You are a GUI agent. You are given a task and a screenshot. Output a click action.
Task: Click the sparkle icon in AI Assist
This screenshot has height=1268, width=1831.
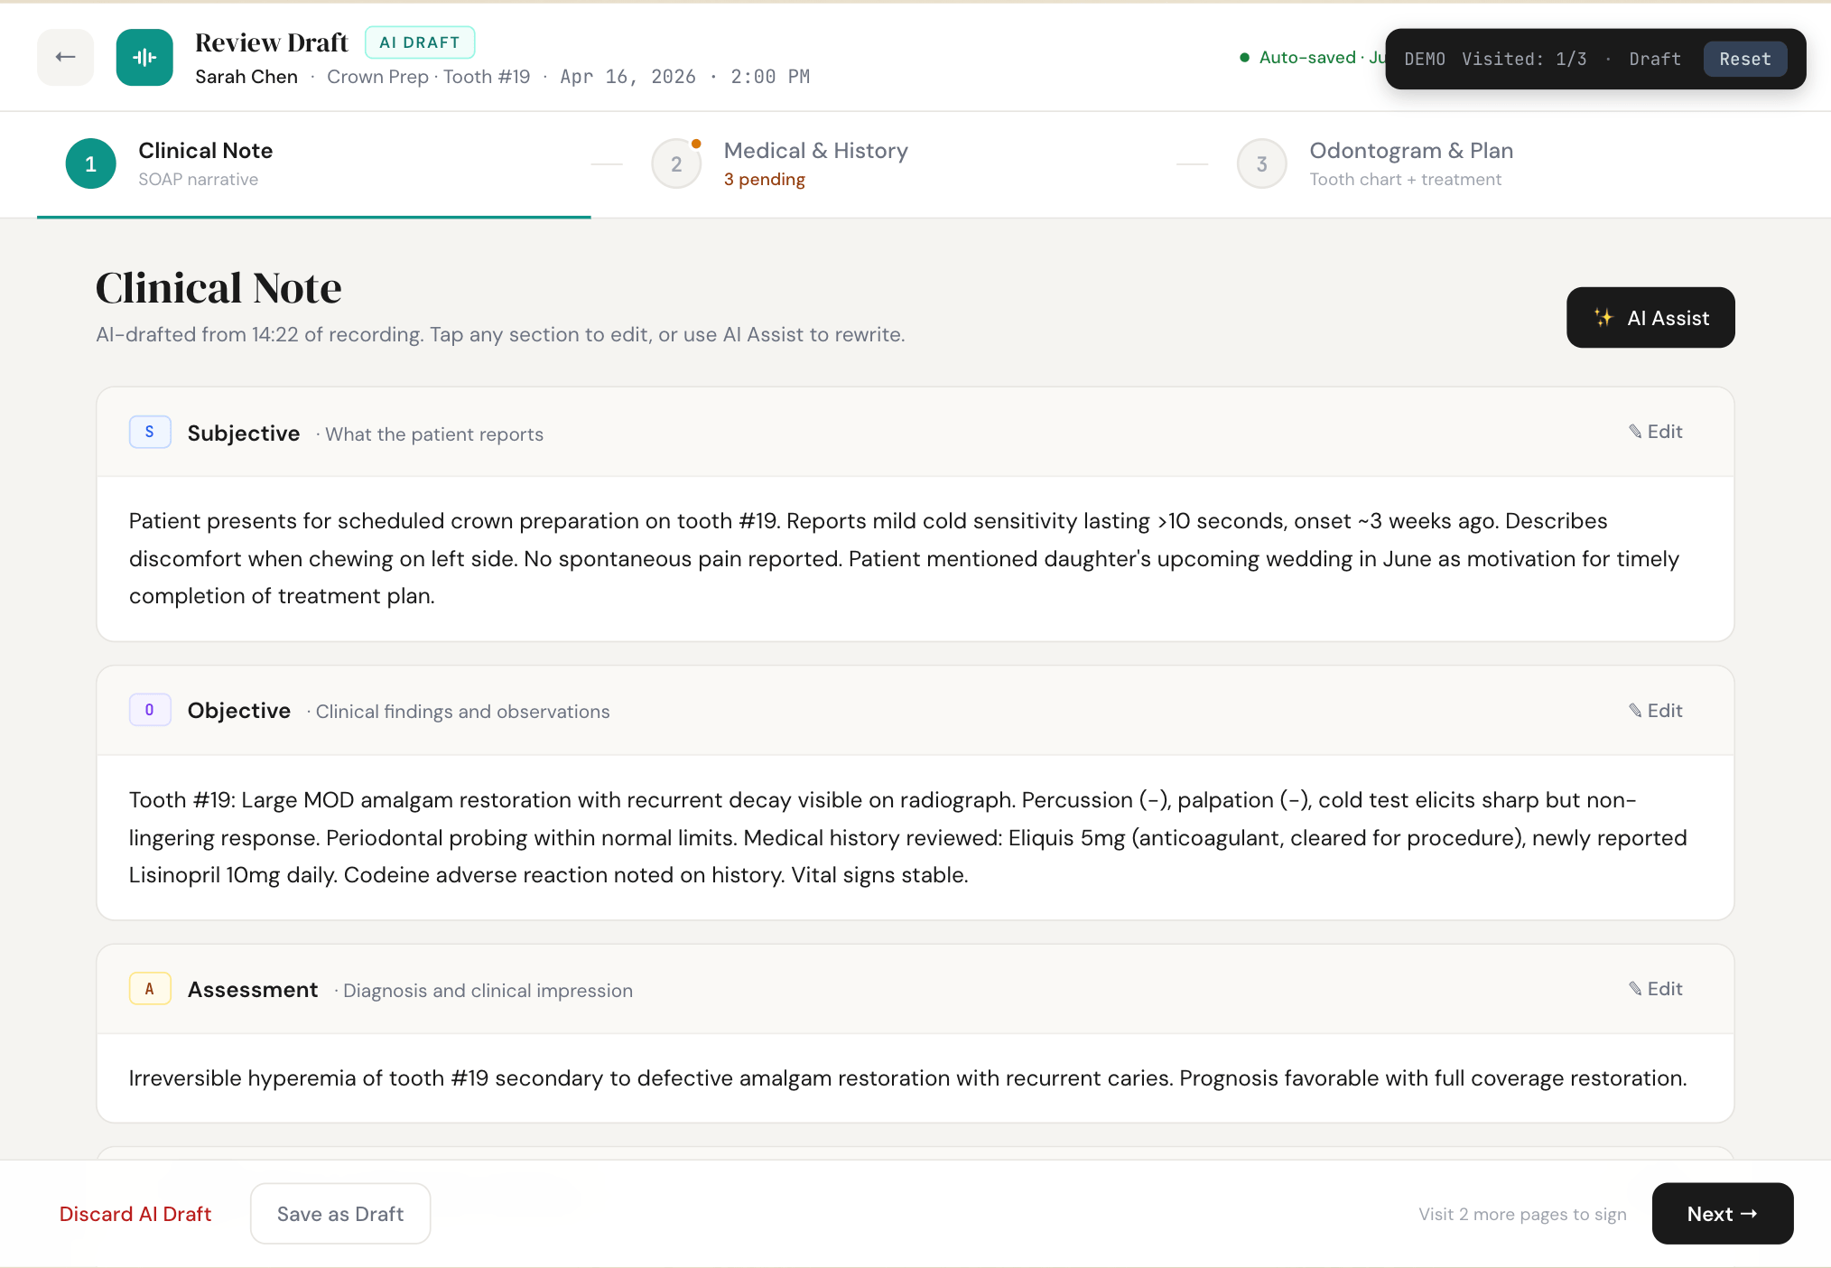1603,318
